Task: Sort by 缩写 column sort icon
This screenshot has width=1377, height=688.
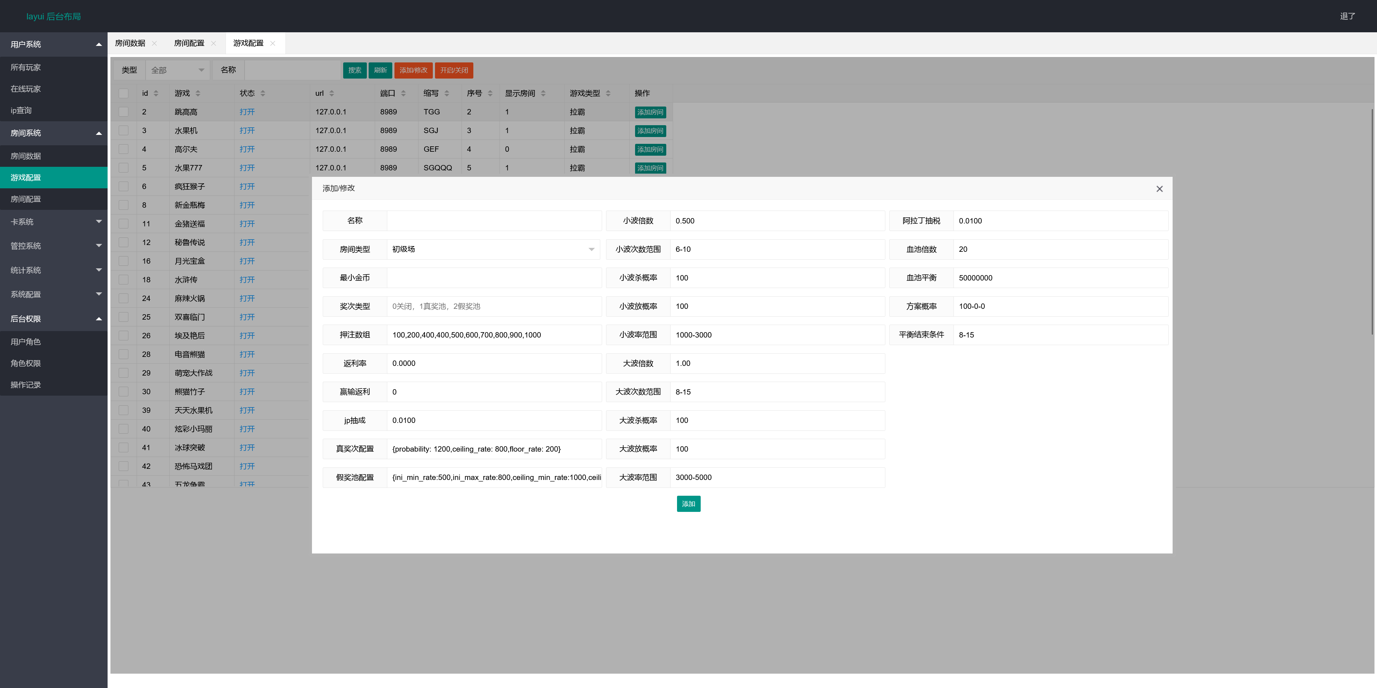Action: tap(447, 93)
